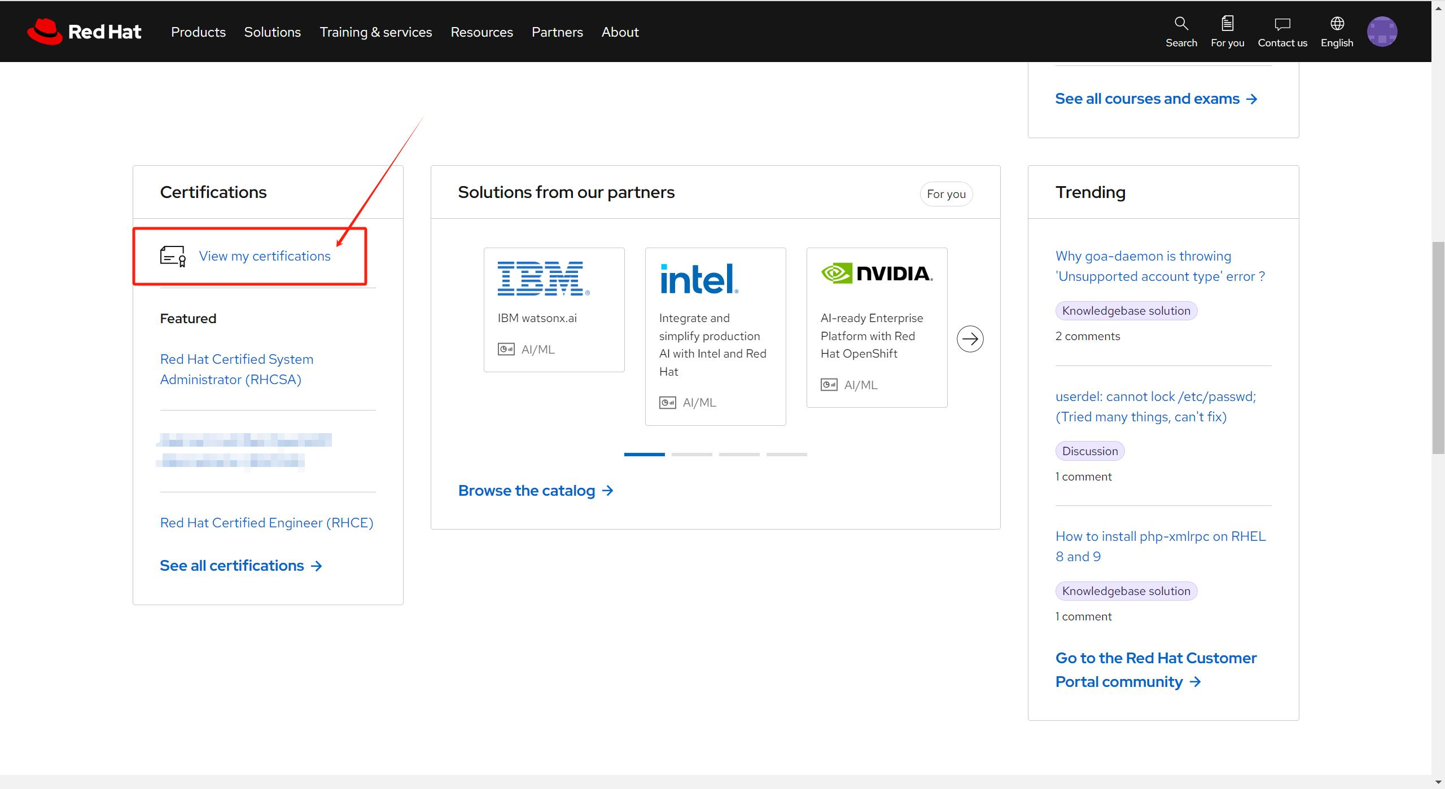The width and height of the screenshot is (1445, 789).
Task: Open the Solutions menu
Action: point(272,32)
